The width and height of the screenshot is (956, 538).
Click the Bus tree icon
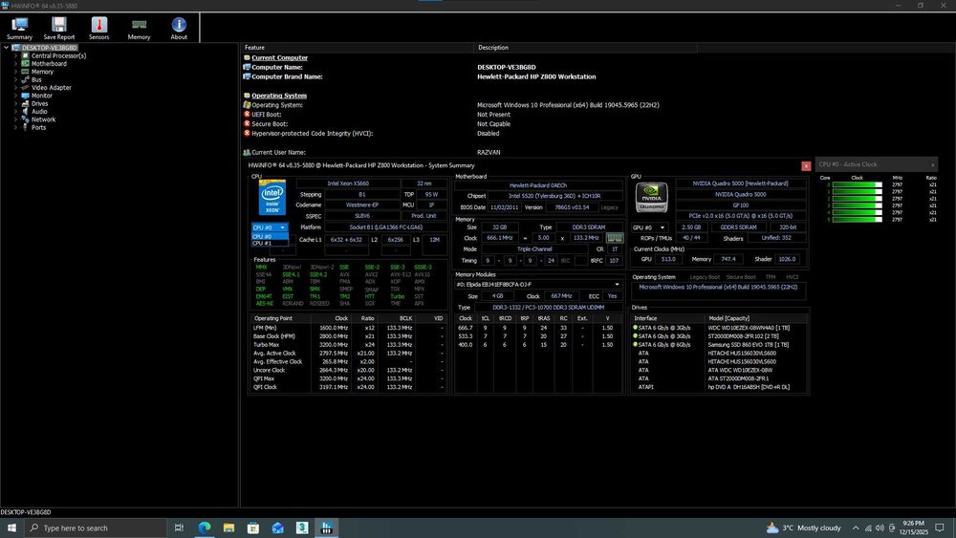click(25, 79)
